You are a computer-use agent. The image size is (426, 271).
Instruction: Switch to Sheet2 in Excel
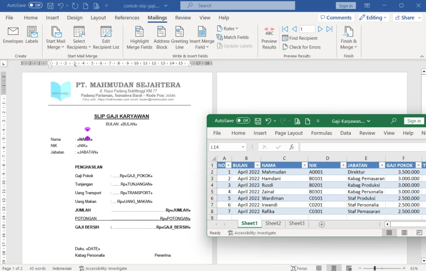(x=273, y=223)
